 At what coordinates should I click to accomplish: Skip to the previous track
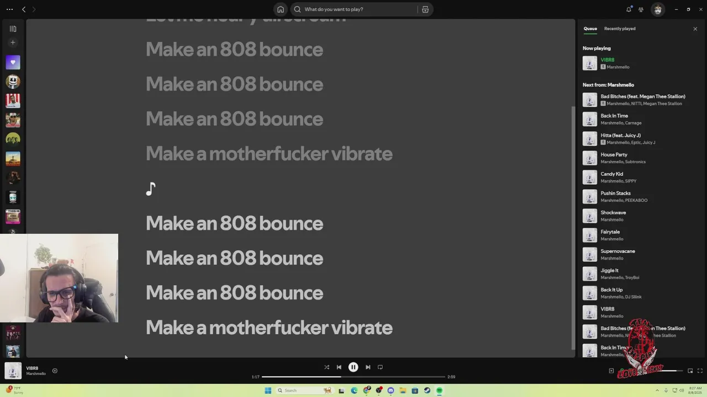tap(339, 367)
